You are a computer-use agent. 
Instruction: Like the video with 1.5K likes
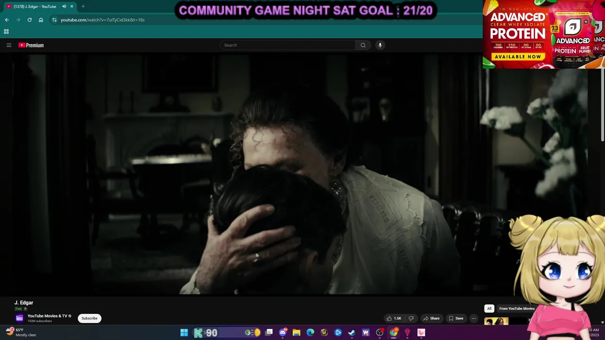(x=394, y=318)
